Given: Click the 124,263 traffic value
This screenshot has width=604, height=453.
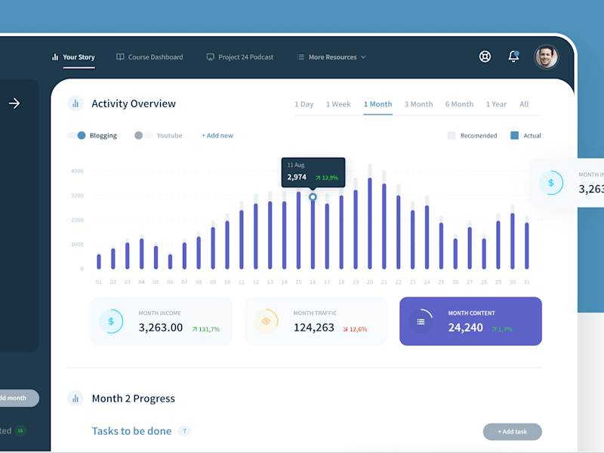Looking at the screenshot, I should (314, 328).
